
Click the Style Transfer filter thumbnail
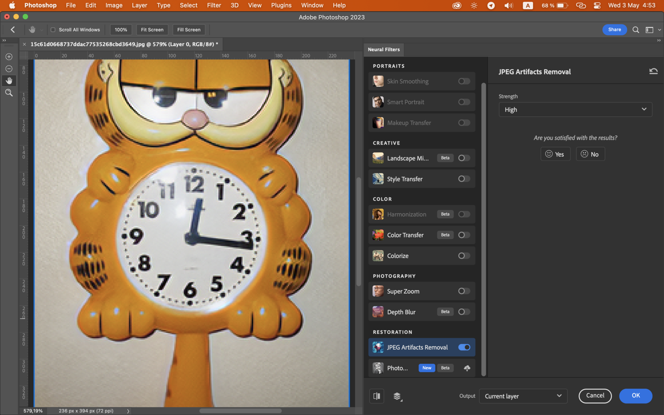pos(378,179)
